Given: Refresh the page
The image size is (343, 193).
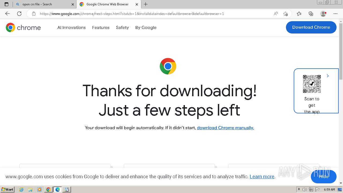Looking at the screenshot, I should pos(19,14).
